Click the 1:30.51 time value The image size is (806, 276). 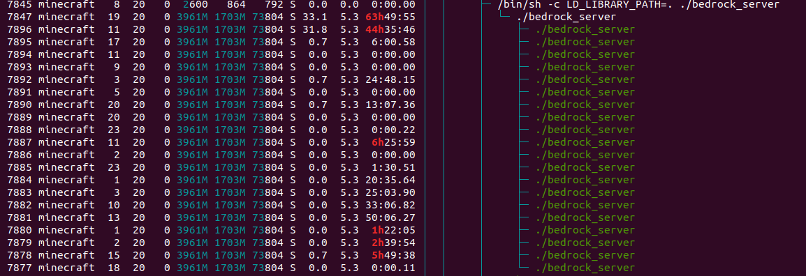(x=393, y=167)
